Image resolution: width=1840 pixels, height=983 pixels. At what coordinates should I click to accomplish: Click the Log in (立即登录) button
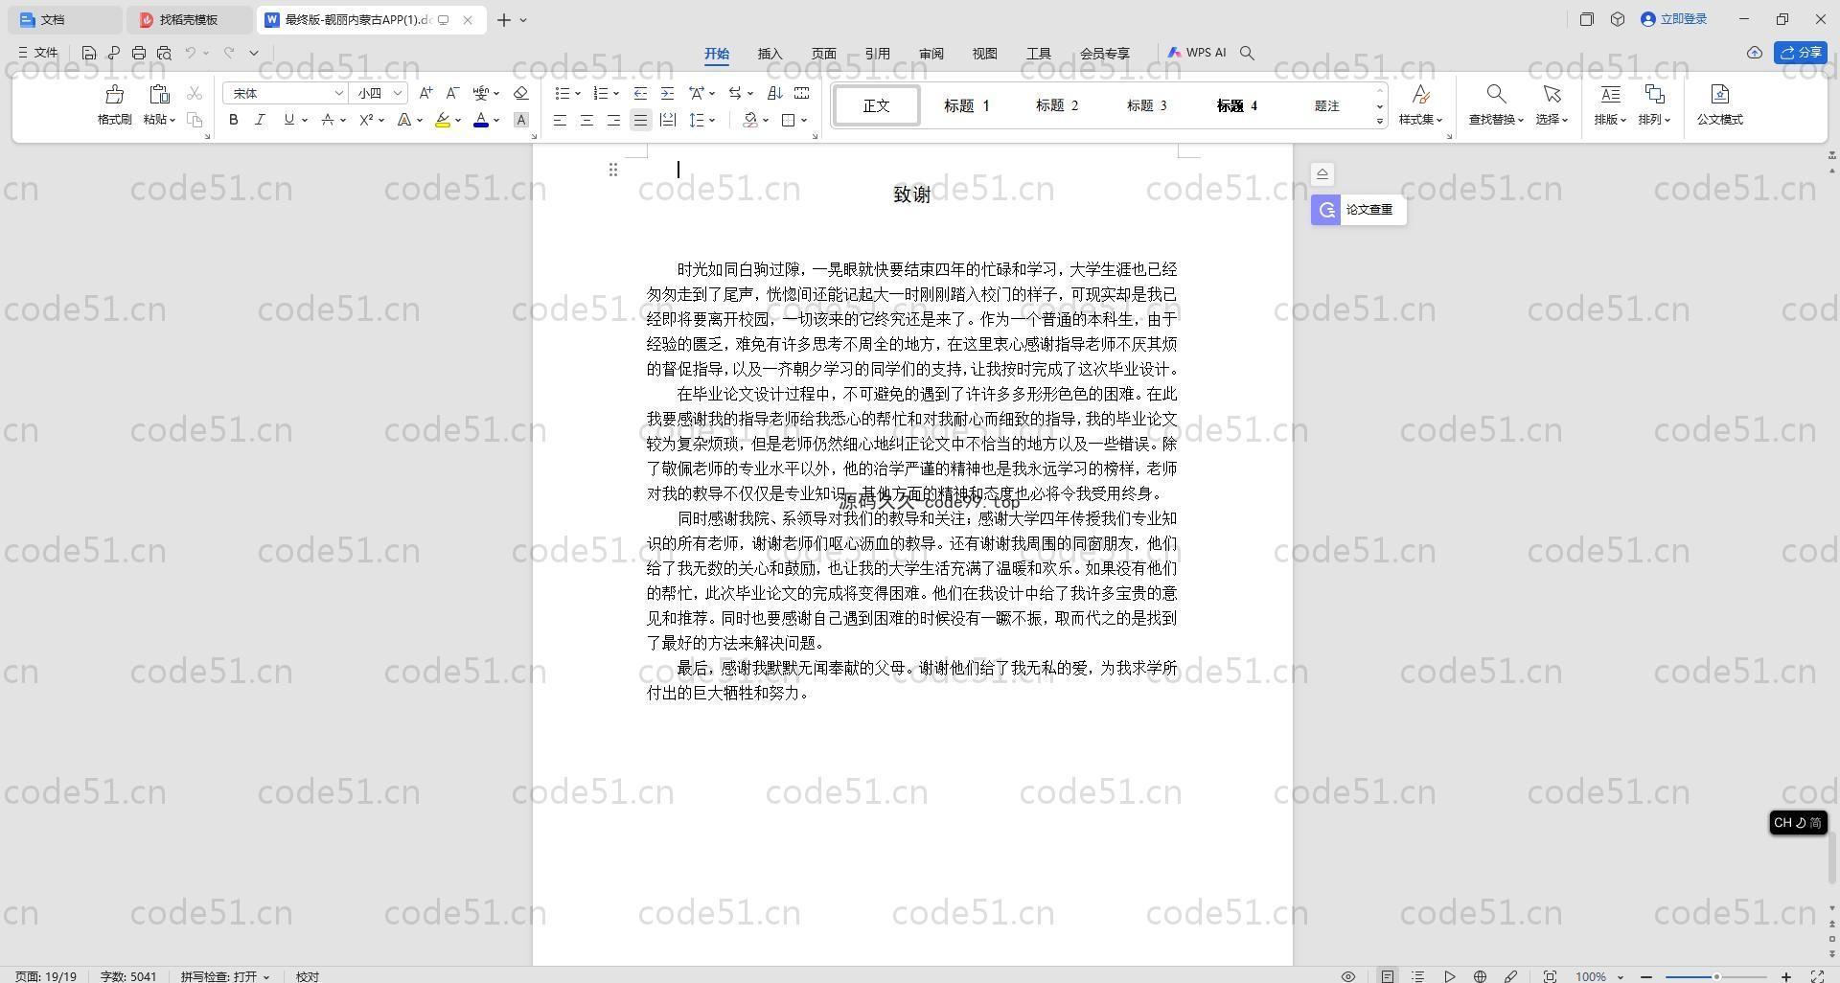[1674, 19]
